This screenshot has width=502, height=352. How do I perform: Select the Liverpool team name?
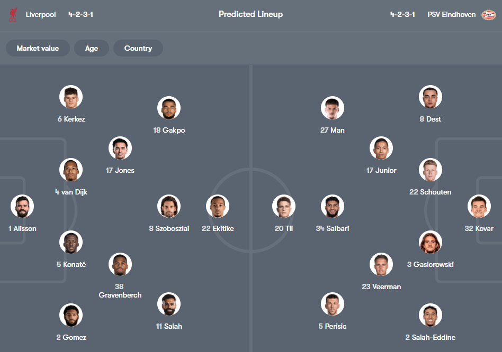(41, 14)
